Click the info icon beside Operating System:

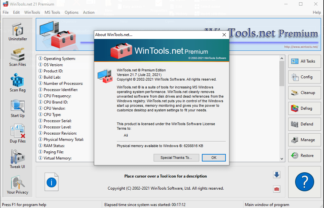tap(40, 59)
